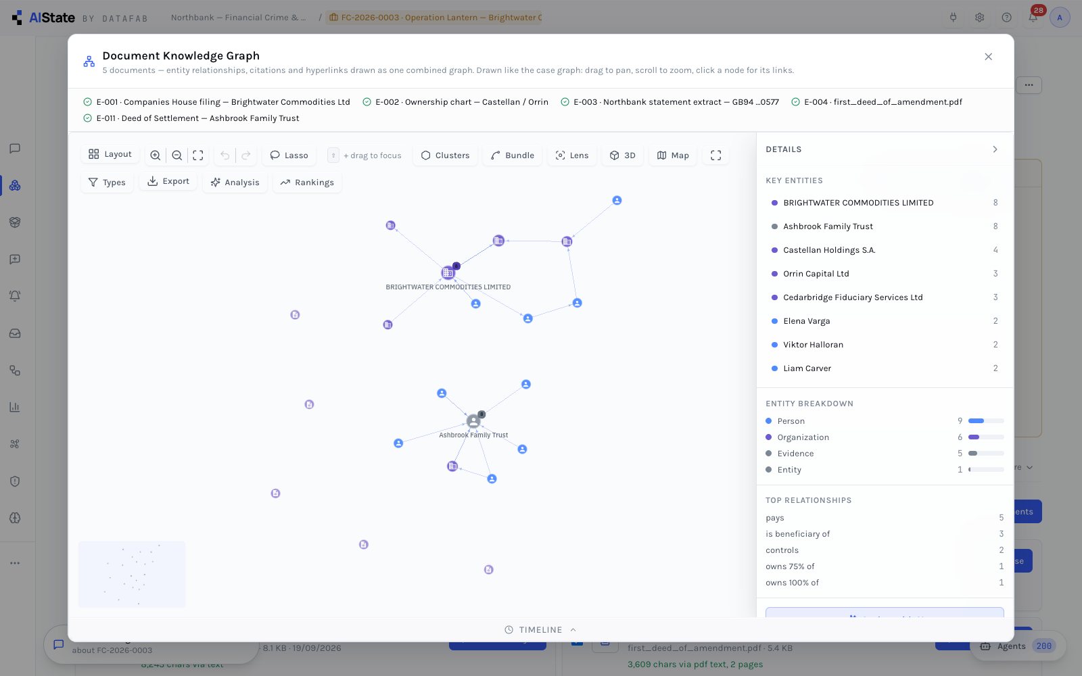Toggle the Clusters view
Screen dimensions: 1082x676
445,155
